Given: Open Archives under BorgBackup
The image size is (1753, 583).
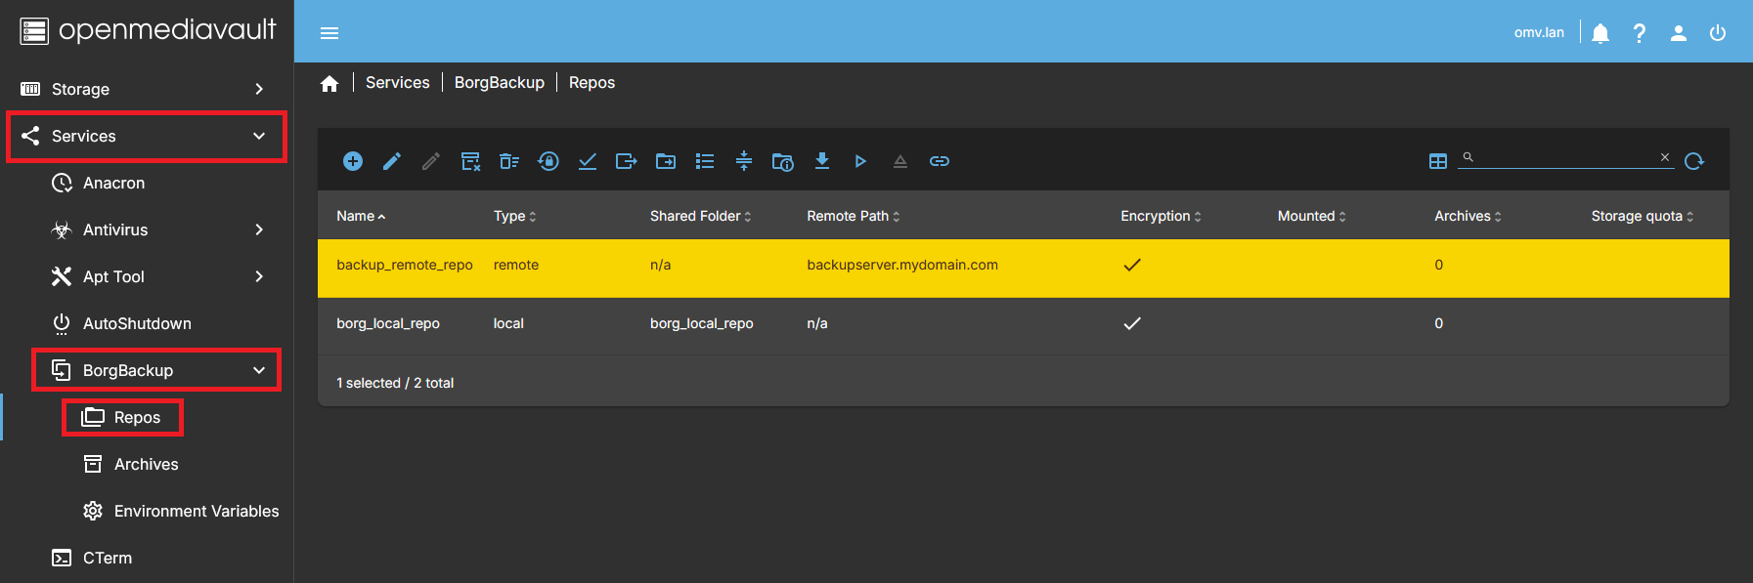Looking at the screenshot, I should (x=146, y=464).
